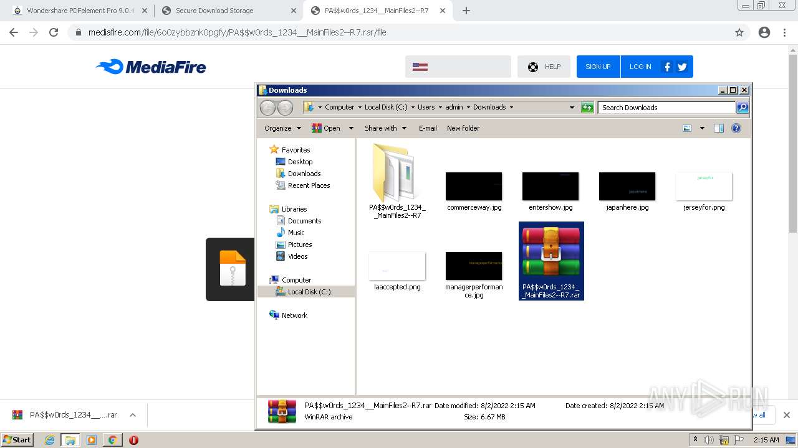Click Local Disk (C:) in address breadcrumb
Image resolution: width=798 pixels, height=448 pixels.
(386, 107)
